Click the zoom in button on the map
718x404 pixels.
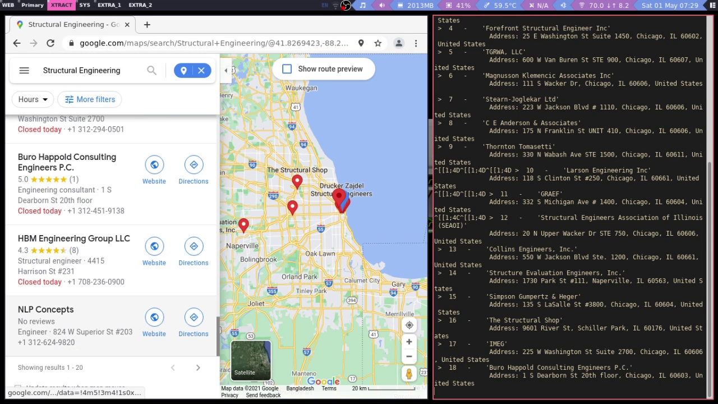coord(409,341)
